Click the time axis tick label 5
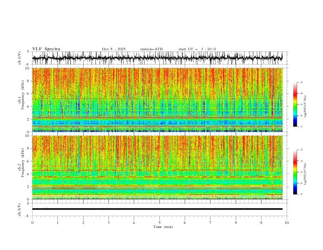Image resolution: width=323 pixels, height=250 pixels. 159,223
